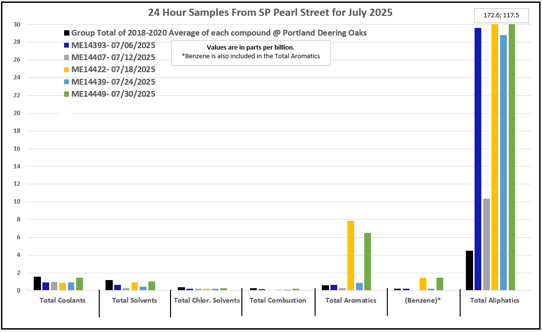Image resolution: width=542 pixels, height=332 pixels.
Task: Select the 'Values are in parts per billion' text box
Action: point(251,52)
